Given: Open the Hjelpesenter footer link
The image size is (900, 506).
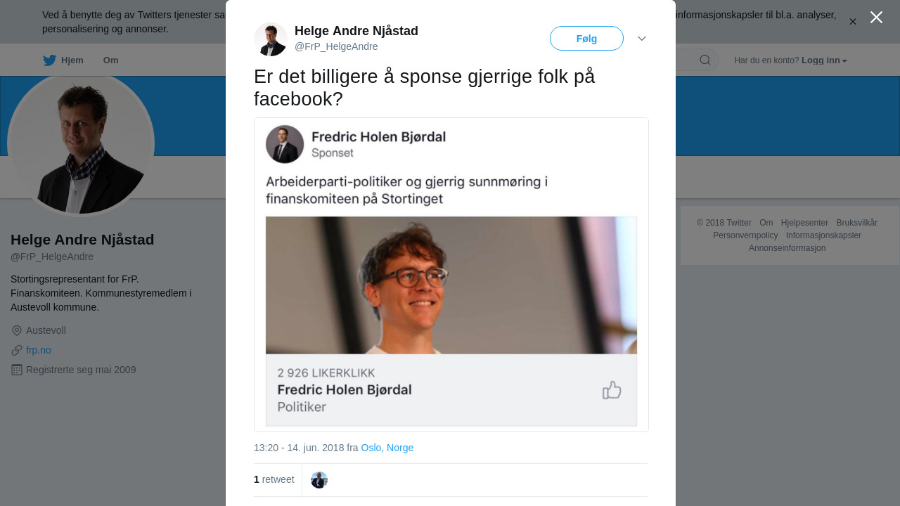Looking at the screenshot, I should [x=804, y=223].
